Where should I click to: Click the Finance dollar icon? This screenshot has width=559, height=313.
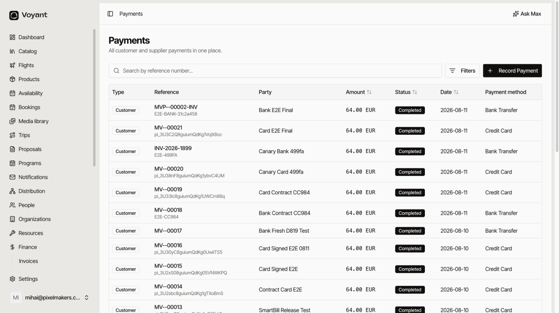13,247
